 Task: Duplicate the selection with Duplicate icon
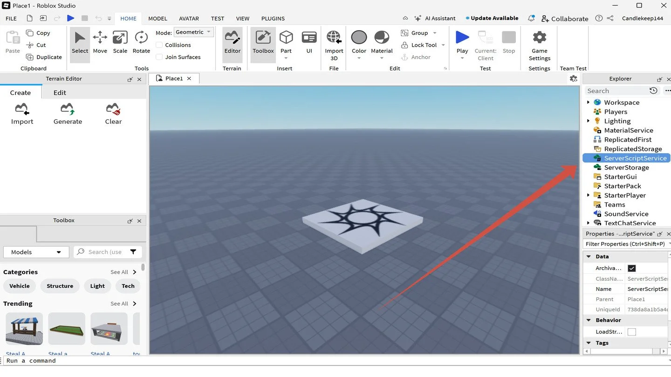[x=30, y=57]
